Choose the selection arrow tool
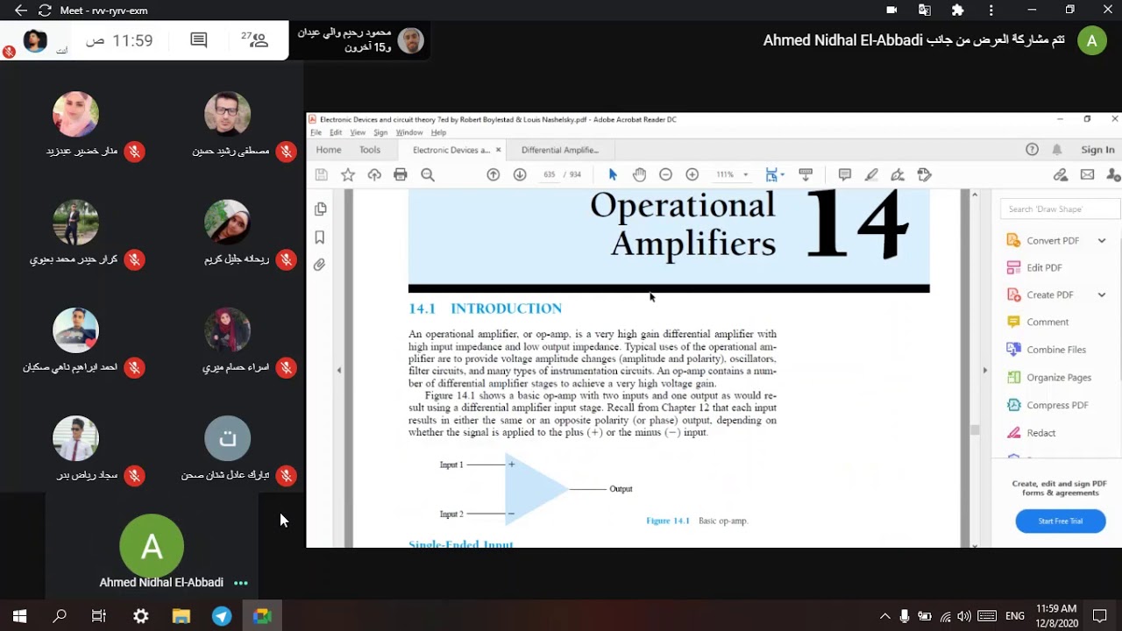The height and width of the screenshot is (631, 1122). click(613, 174)
